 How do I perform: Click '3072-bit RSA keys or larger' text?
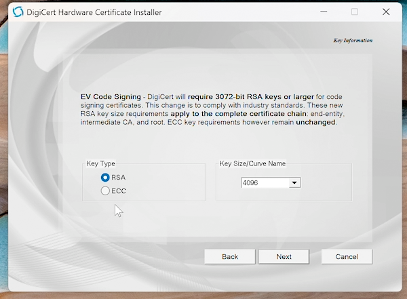pos(249,98)
